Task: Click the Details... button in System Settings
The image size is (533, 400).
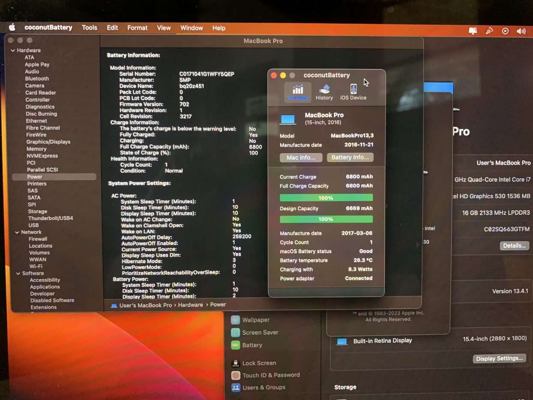Action: 514,246
